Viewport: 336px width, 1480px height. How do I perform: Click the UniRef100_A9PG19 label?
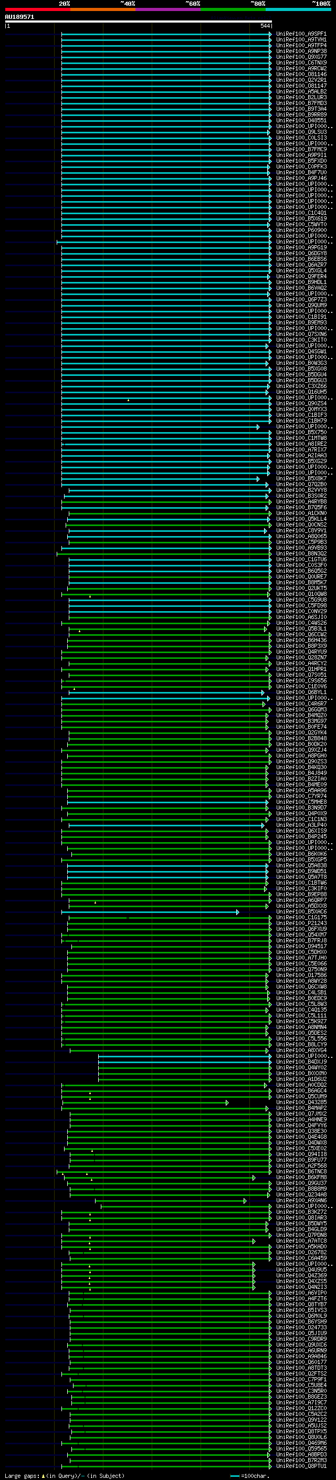(x=301, y=248)
